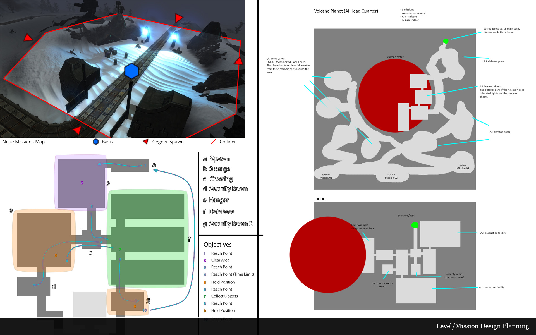Click the 'Hold Position' objective 9 text
The width and height of the screenshot is (536, 335).
pos(223,310)
